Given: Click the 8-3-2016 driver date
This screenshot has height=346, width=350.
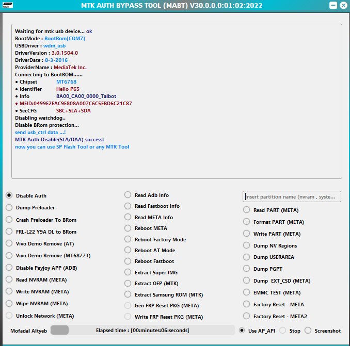Looking at the screenshot, I should 56,60.
